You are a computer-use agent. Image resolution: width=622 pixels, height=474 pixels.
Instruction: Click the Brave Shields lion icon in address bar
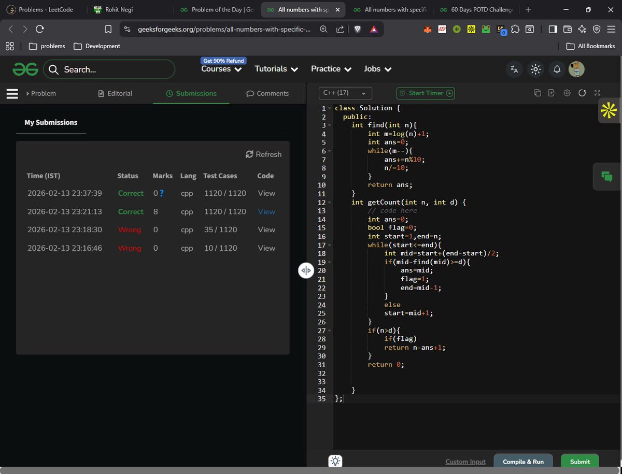tap(357, 30)
